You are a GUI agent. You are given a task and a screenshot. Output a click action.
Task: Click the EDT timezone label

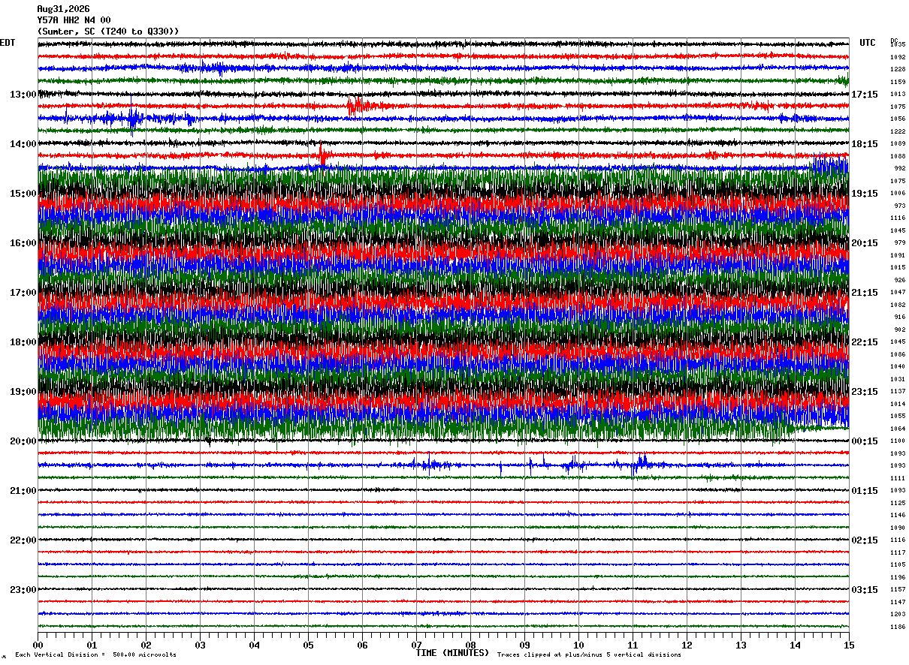point(8,43)
